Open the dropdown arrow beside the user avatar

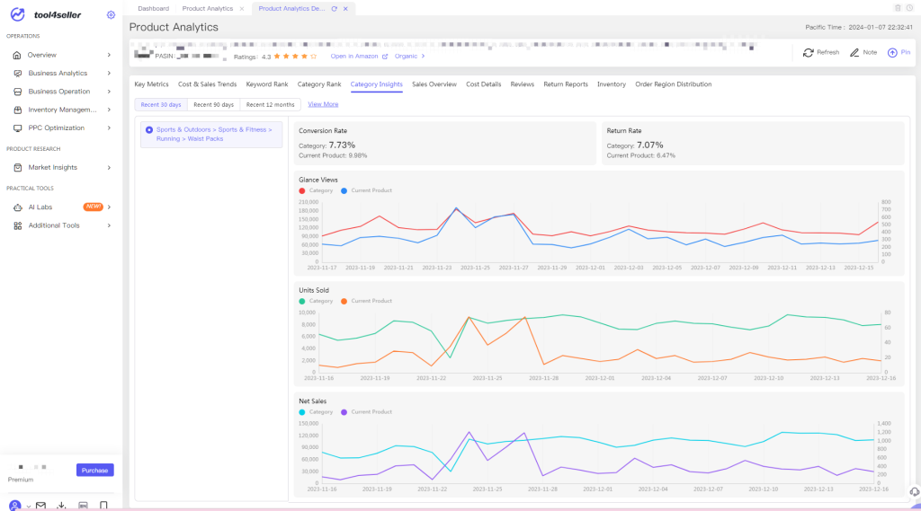coord(28,507)
